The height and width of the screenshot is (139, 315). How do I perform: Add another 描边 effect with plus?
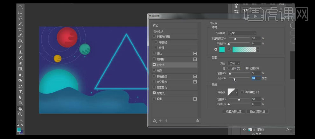click(x=195, y=54)
